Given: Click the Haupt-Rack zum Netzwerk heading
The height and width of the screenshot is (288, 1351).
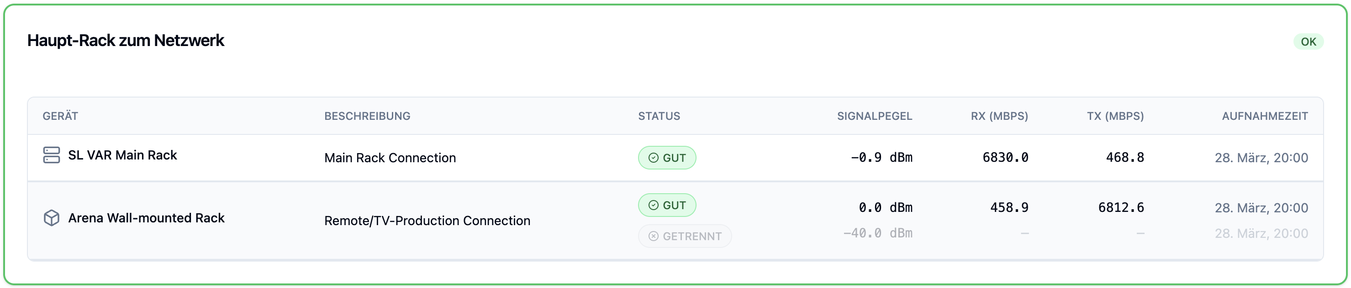Looking at the screenshot, I should coord(126,41).
